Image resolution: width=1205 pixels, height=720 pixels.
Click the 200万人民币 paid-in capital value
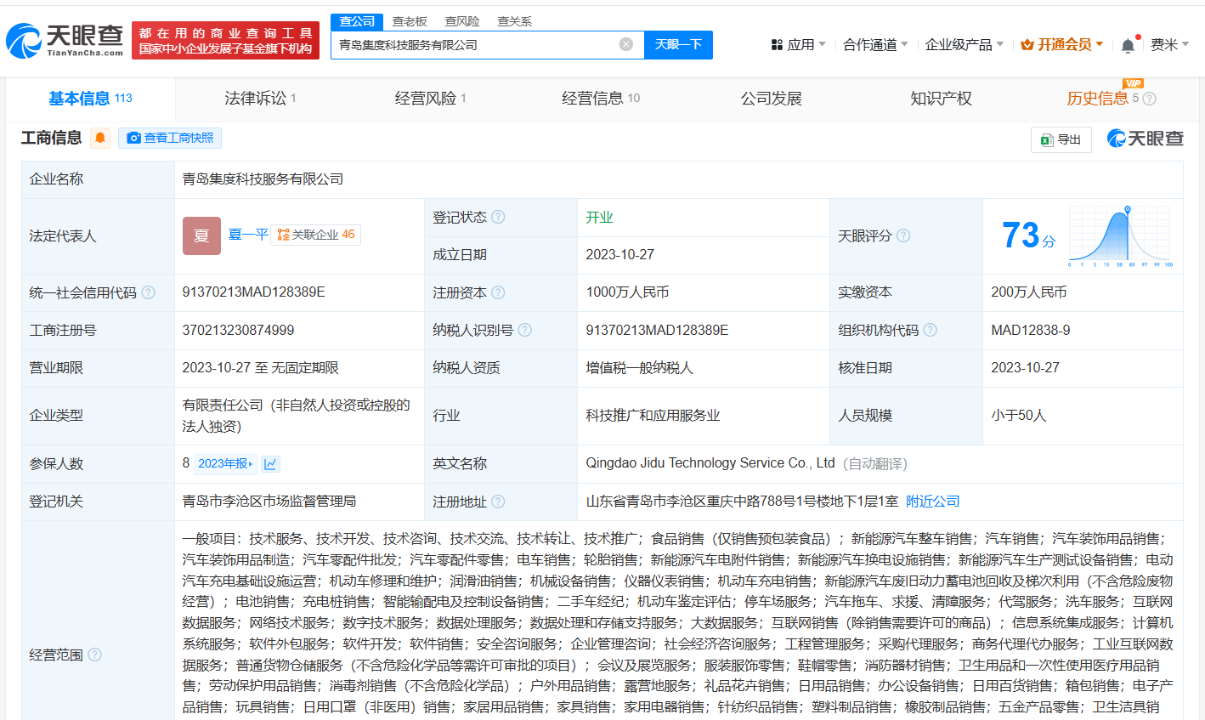click(1028, 292)
